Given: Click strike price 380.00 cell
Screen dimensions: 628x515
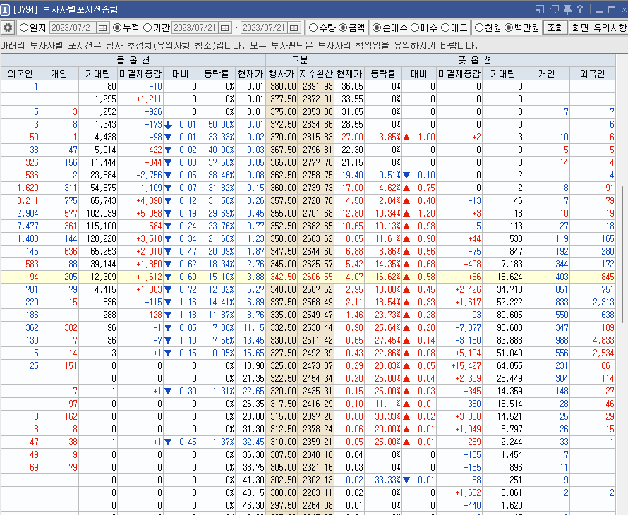Looking at the screenshot, I should pyautogui.click(x=283, y=86).
